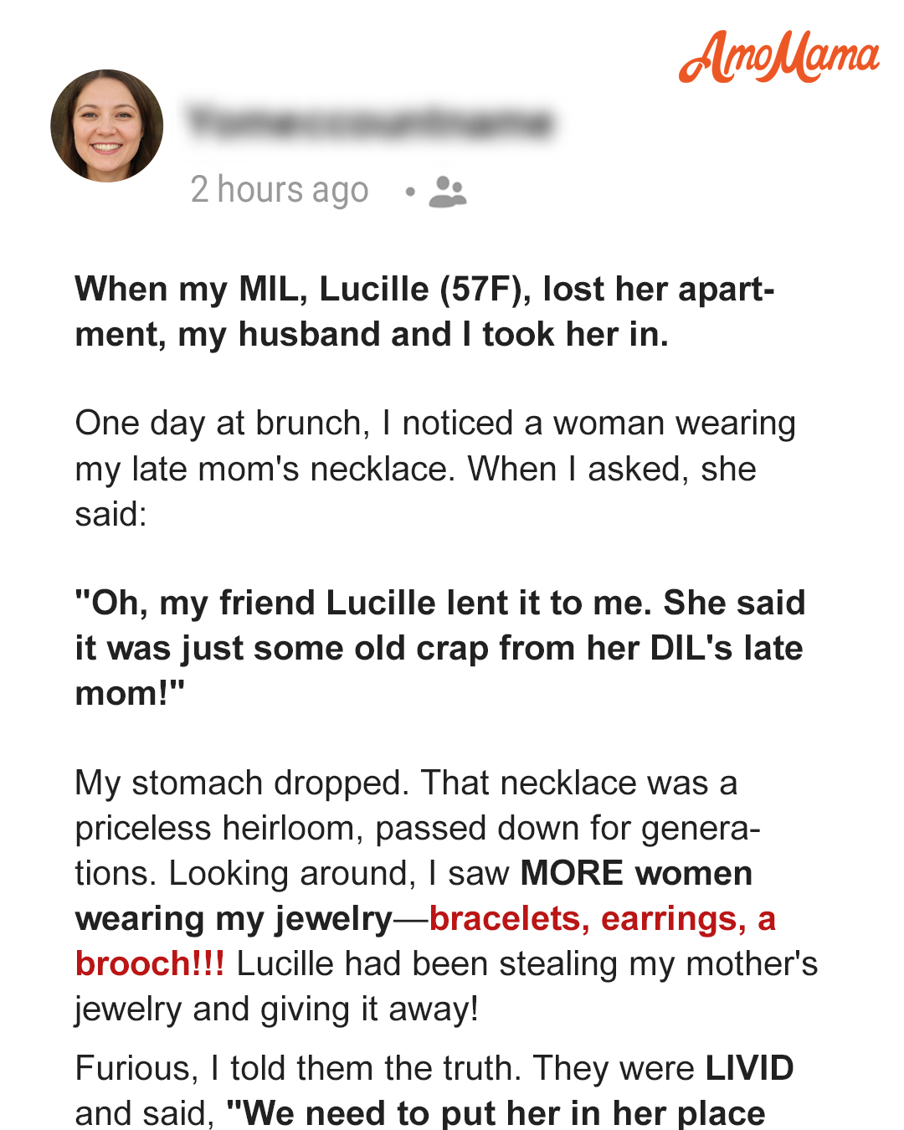The image size is (904, 1130).
Task: Click the blurred account name
Action: click(x=369, y=122)
